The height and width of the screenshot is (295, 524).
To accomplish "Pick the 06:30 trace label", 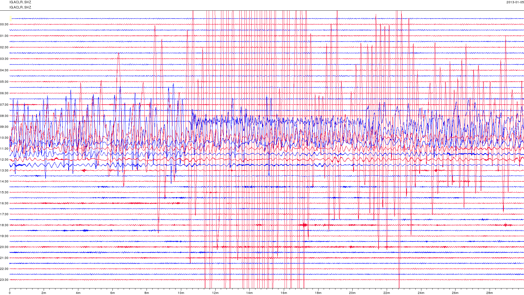I will click(4, 93).
